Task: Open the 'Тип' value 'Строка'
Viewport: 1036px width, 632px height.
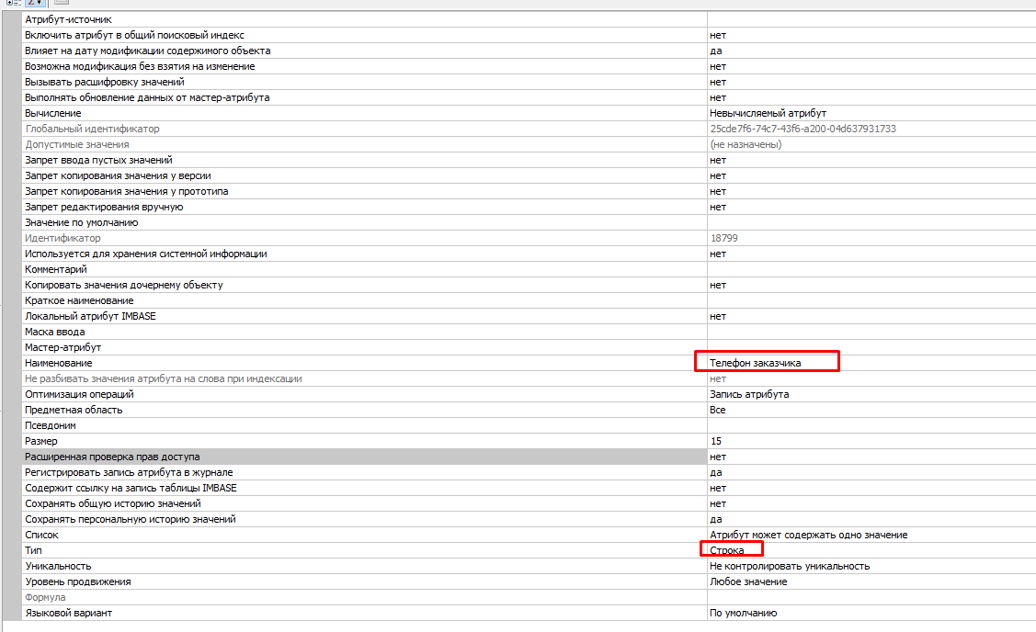Action: click(727, 551)
